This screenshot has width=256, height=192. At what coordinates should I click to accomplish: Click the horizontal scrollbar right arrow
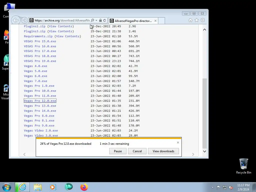(x=193, y=154)
